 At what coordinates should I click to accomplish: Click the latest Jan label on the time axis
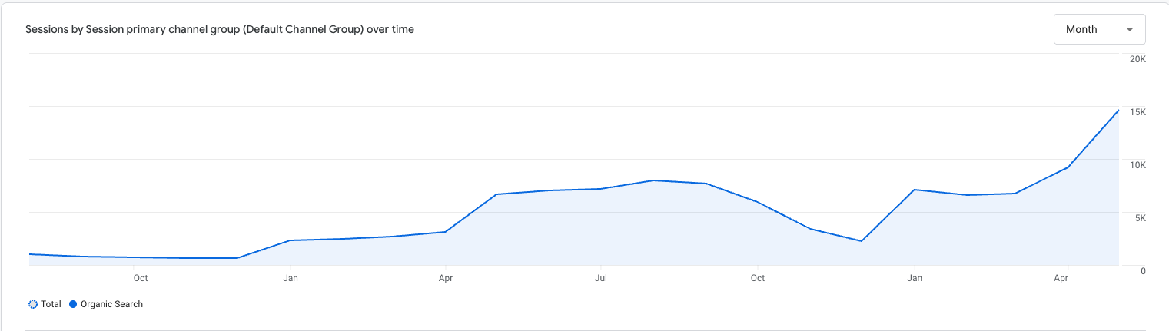point(914,277)
